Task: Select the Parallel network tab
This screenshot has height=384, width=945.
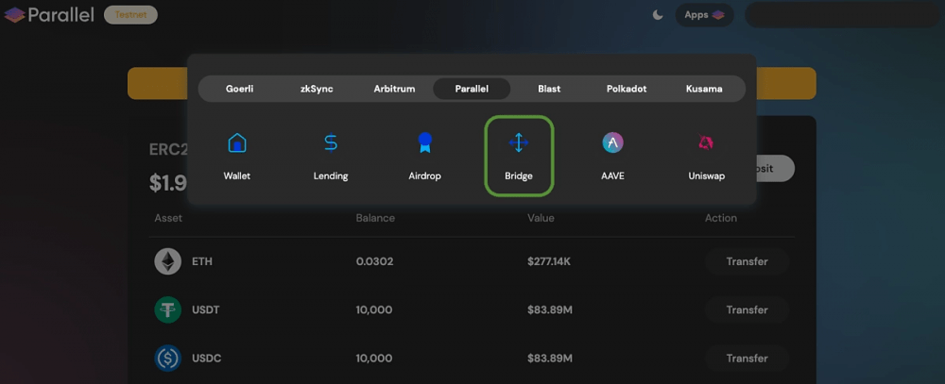Action: click(x=472, y=89)
